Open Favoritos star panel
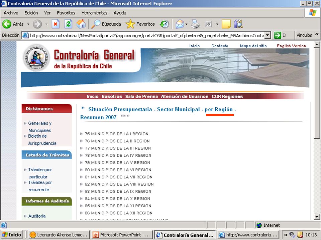The width and height of the screenshot is (321, 240). pyautogui.click(x=140, y=24)
